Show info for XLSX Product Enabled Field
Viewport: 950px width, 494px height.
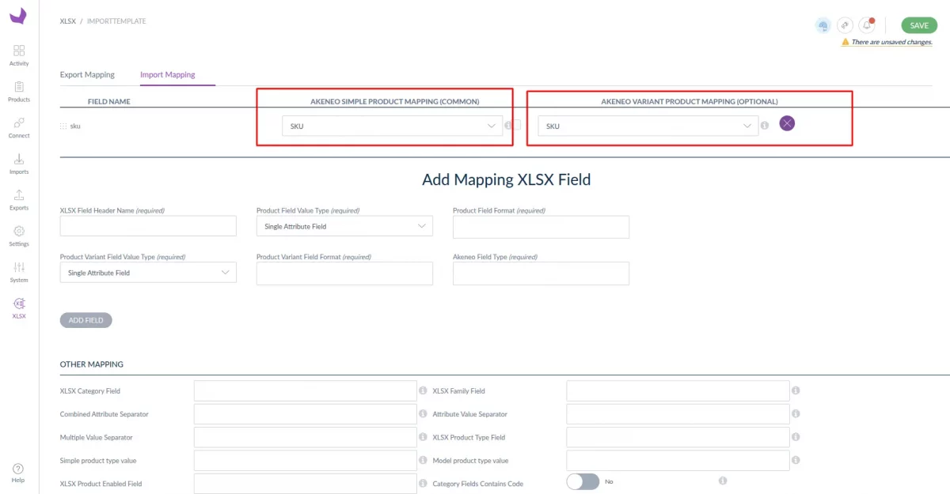pyautogui.click(x=423, y=482)
